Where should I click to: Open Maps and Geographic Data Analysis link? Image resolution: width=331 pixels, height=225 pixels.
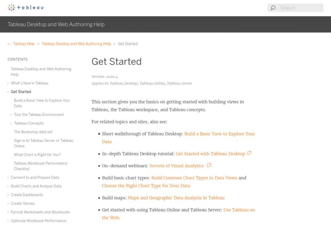(x=176, y=197)
